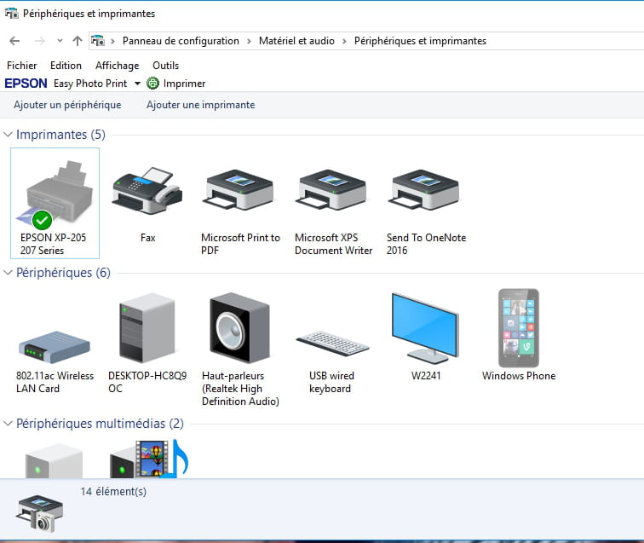Select the EPSON XP-205 207 Series printer icon
This screenshot has height=543, width=644.
tap(55, 194)
